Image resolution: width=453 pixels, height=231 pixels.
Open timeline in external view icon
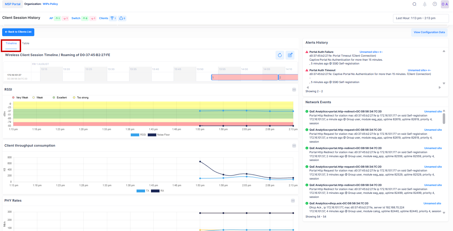(290, 55)
